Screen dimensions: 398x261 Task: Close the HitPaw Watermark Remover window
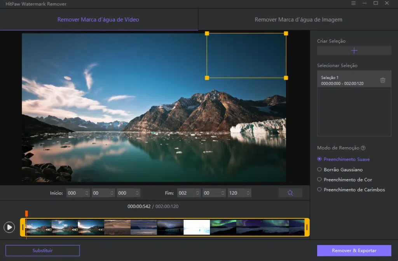tap(387, 3)
